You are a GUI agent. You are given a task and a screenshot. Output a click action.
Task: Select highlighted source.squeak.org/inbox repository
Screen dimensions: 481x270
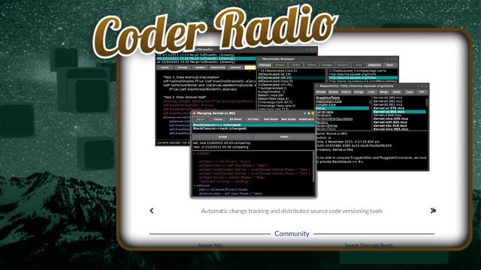pos(363,78)
